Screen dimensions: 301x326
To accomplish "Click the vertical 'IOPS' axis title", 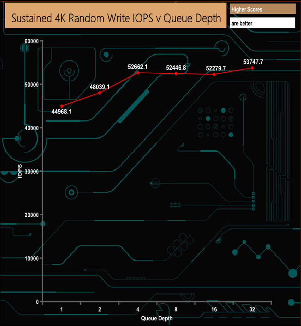I will tap(20, 171).
